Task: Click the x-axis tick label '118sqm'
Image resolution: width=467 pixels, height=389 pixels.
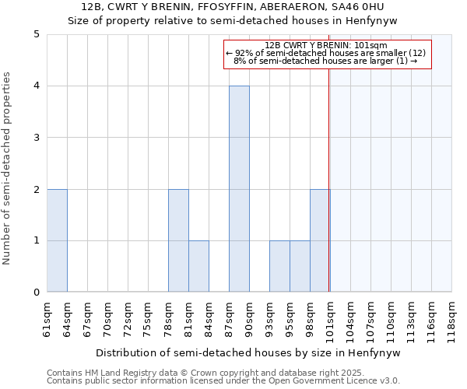Action: click(452, 322)
